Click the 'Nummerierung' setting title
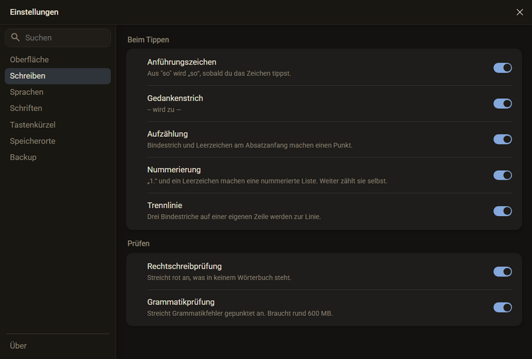 coord(174,170)
